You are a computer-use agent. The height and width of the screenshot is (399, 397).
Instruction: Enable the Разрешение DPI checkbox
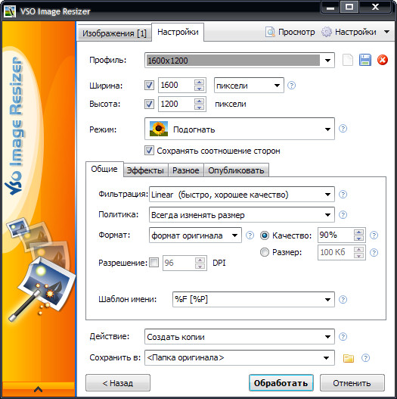coord(154,263)
